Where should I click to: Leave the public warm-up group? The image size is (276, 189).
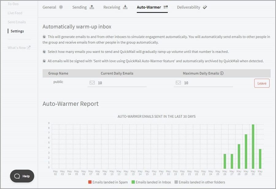pos(262,83)
